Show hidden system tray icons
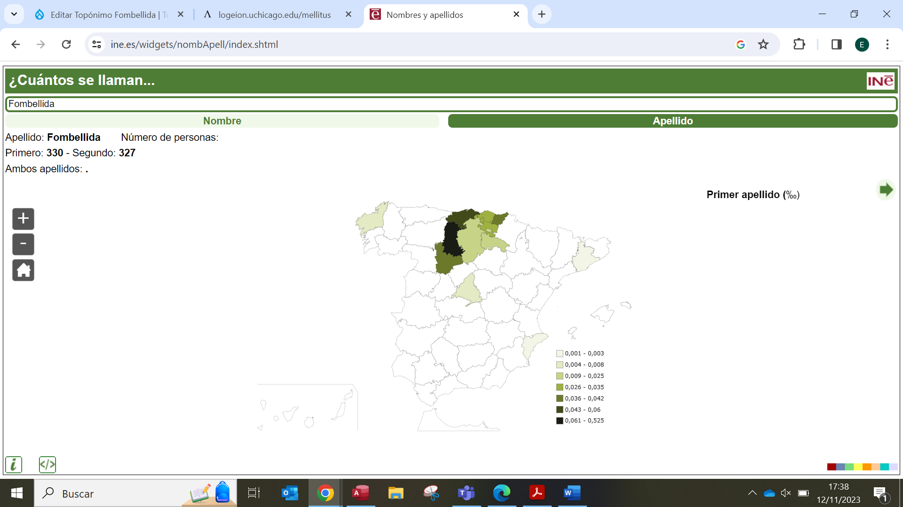This screenshot has width=903, height=507. click(x=752, y=493)
